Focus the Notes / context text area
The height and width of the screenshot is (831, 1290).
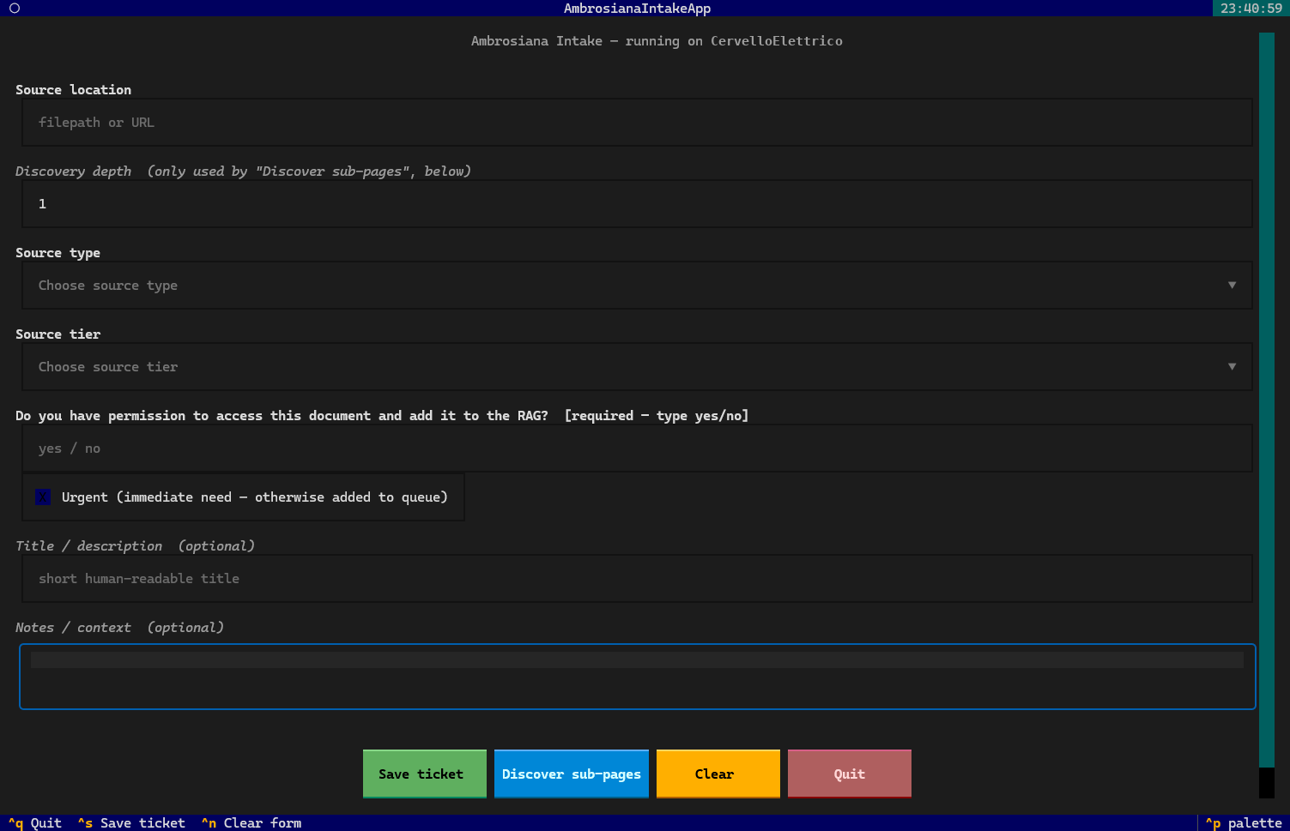coord(638,677)
